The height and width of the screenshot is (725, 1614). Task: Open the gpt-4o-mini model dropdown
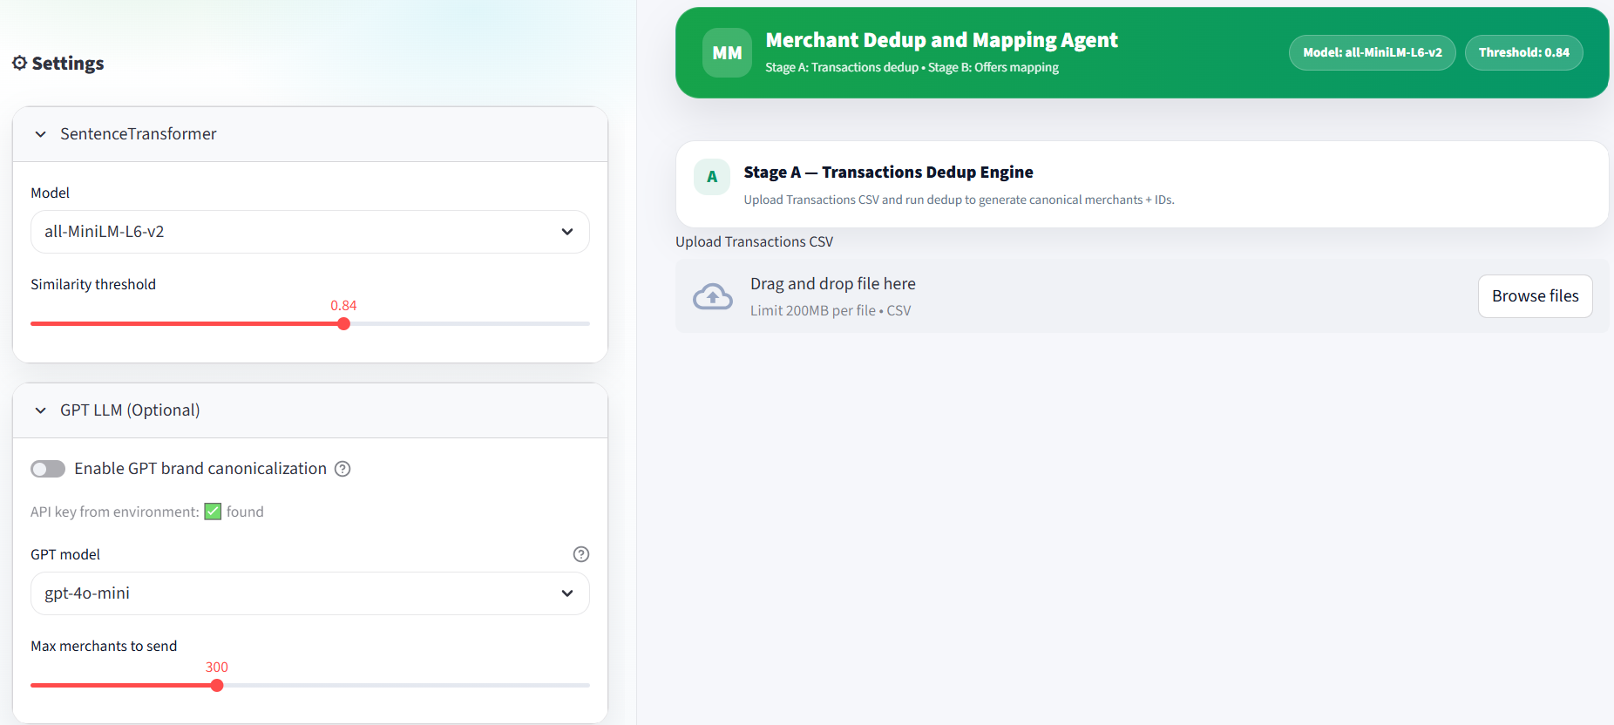(309, 593)
